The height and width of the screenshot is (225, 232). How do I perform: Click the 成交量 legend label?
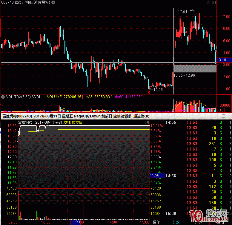[x=77, y=122]
